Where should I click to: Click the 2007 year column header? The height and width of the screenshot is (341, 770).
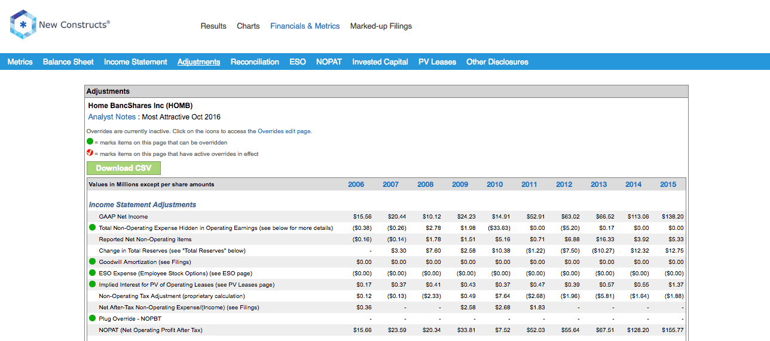point(391,185)
